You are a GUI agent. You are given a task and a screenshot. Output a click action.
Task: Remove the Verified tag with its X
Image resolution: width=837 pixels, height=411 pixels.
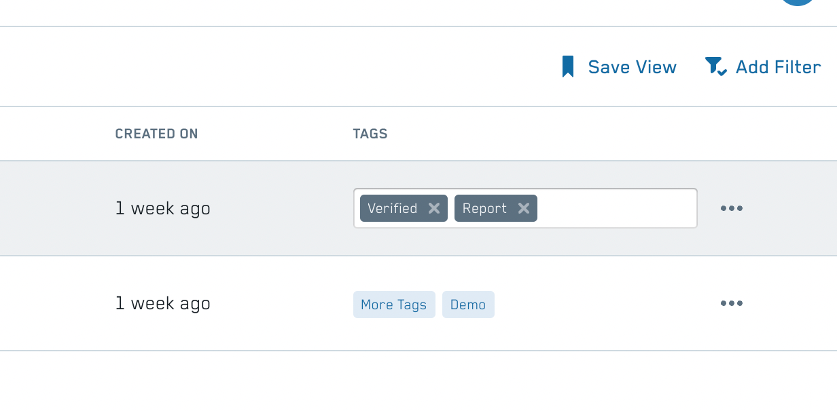(x=434, y=208)
